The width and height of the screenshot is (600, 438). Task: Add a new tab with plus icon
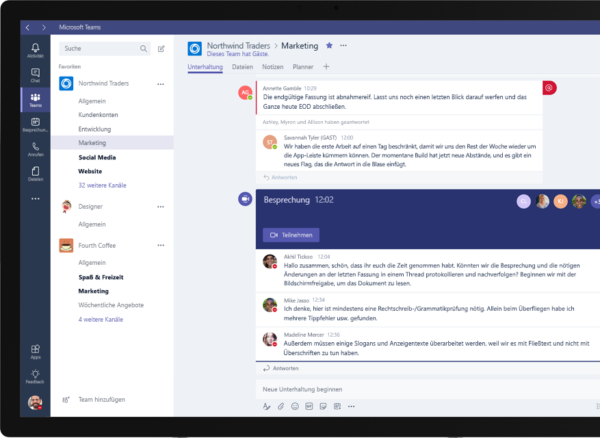[326, 66]
